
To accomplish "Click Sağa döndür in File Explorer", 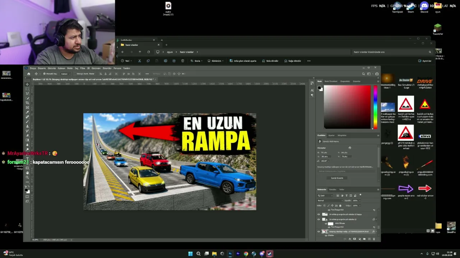I will coord(293,61).
